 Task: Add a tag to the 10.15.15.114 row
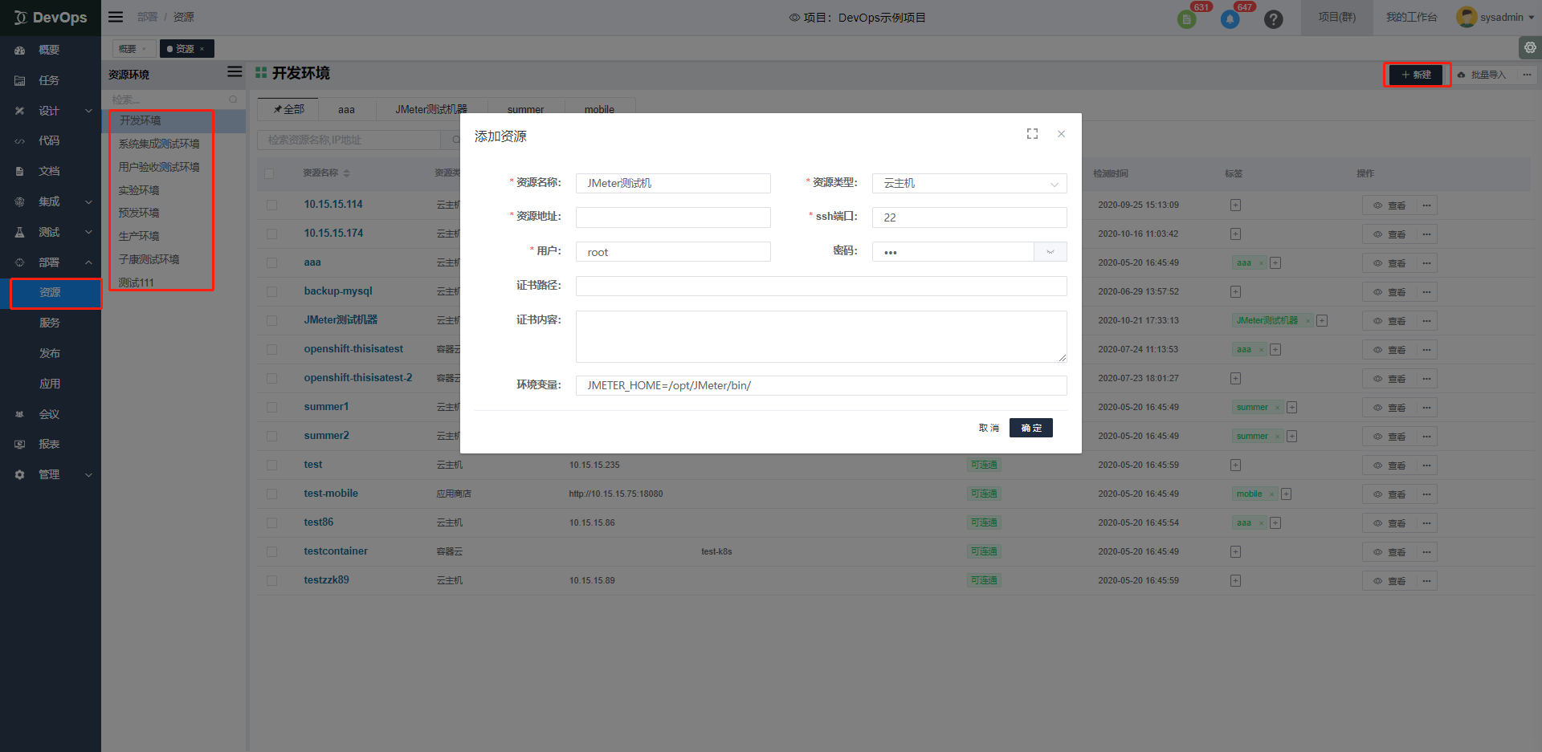pos(1235,205)
